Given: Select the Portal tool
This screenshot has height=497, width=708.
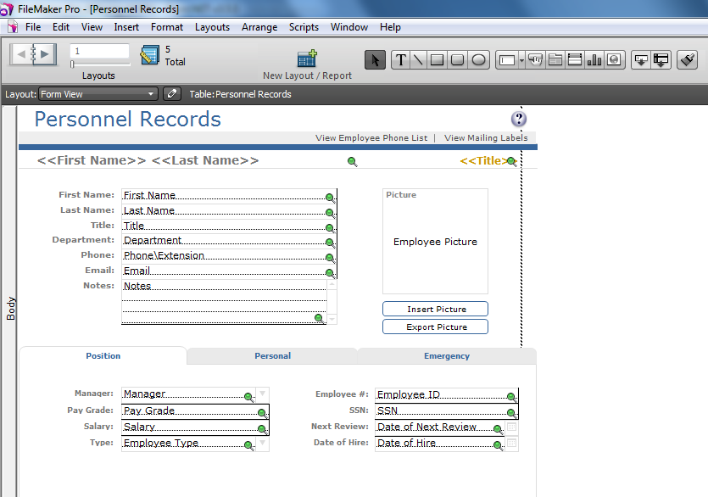Looking at the screenshot, I should (x=575, y=60).
